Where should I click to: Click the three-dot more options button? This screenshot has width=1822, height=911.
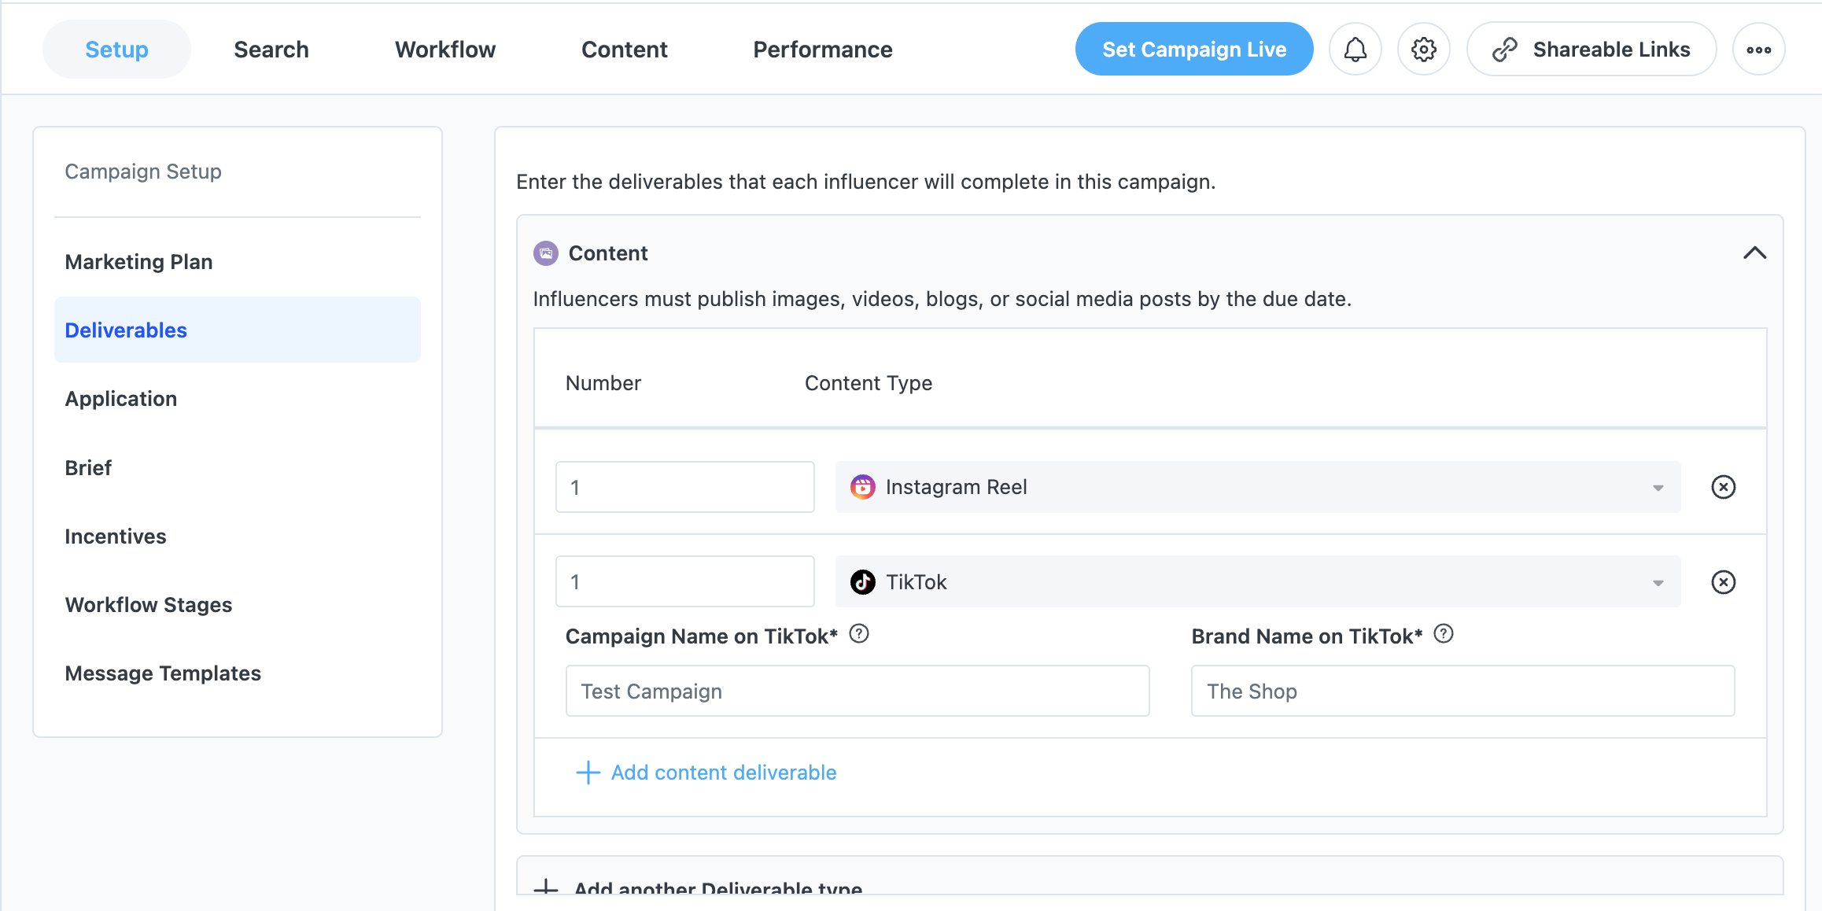coord(1758,50)
